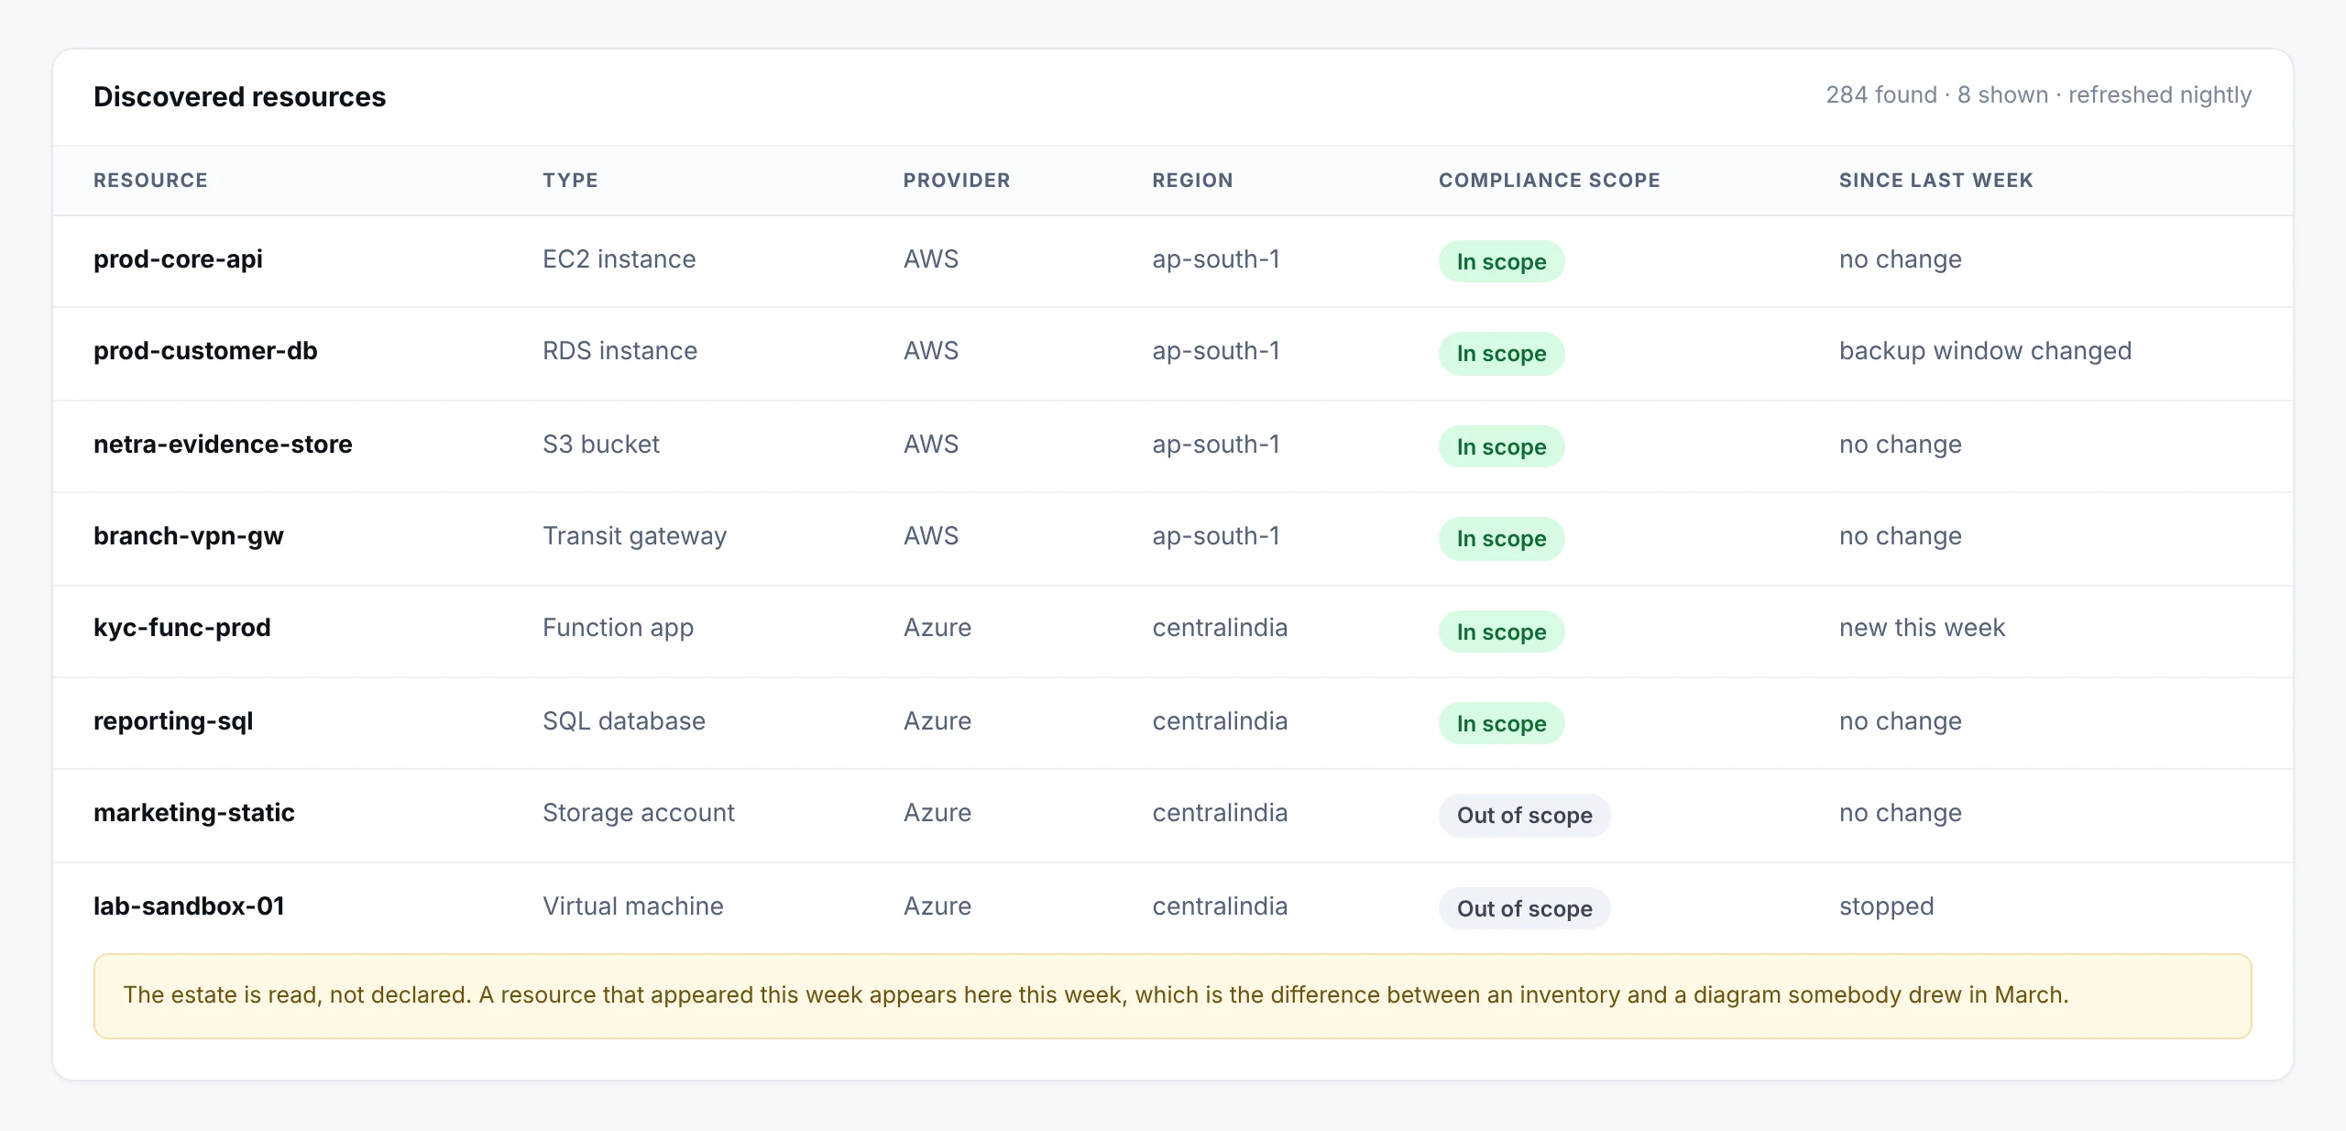Click the 'Transit gateway' type cell
Viewport: 2346px width, 1131px height.
click(x=634, y=536)
